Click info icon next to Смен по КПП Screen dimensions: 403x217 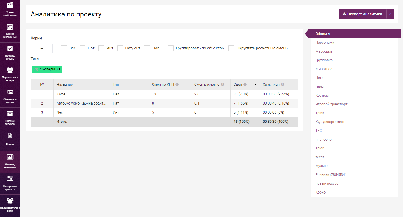point(177,85)
